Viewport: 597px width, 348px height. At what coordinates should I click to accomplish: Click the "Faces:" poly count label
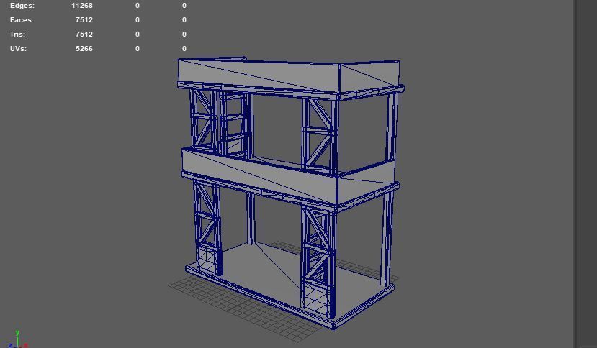[x=22, y=20]
